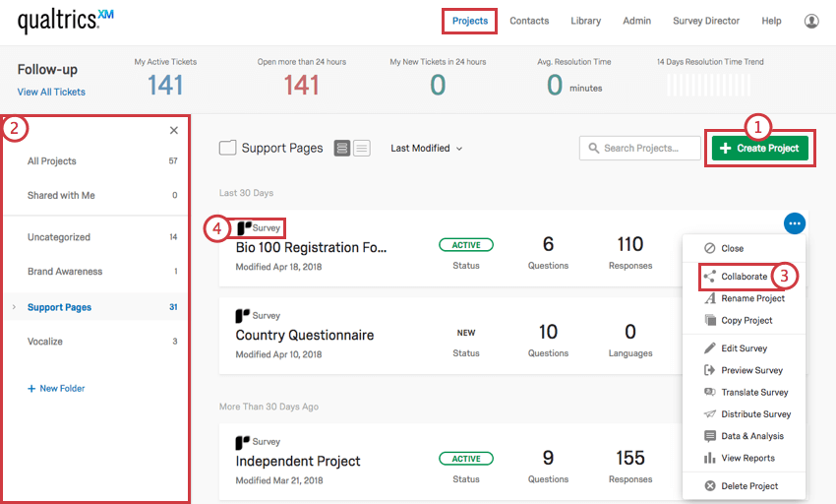
Task: Open the Independent Project survey
Action: (x=297, y=462)
